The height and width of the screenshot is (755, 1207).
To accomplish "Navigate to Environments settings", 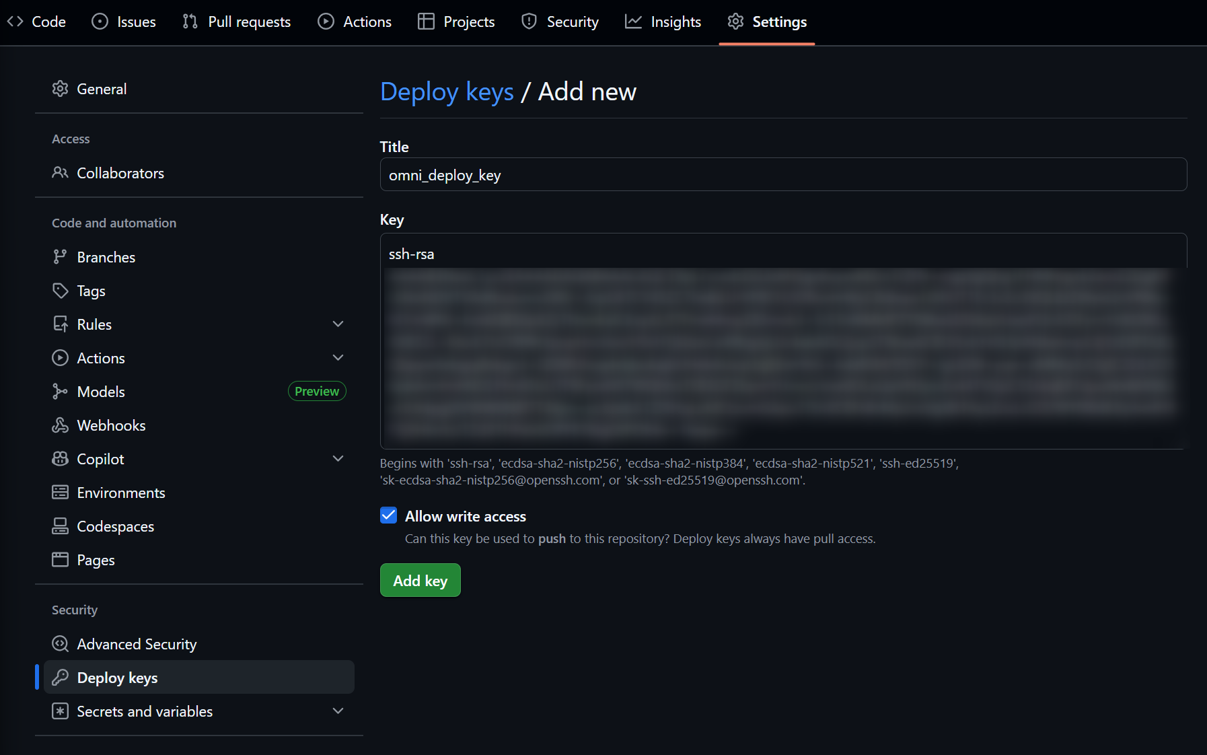I will click(199, 493).
